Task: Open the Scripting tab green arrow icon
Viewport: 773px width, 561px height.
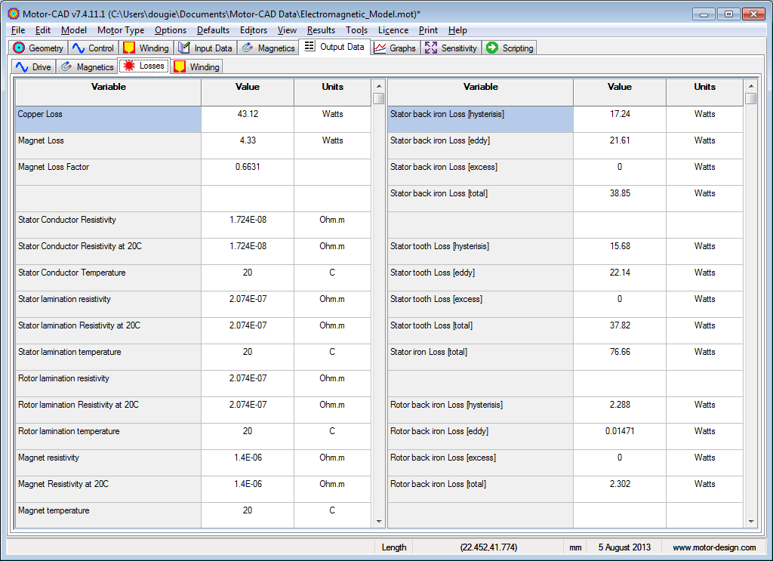Action: click(x=492, y=48)
